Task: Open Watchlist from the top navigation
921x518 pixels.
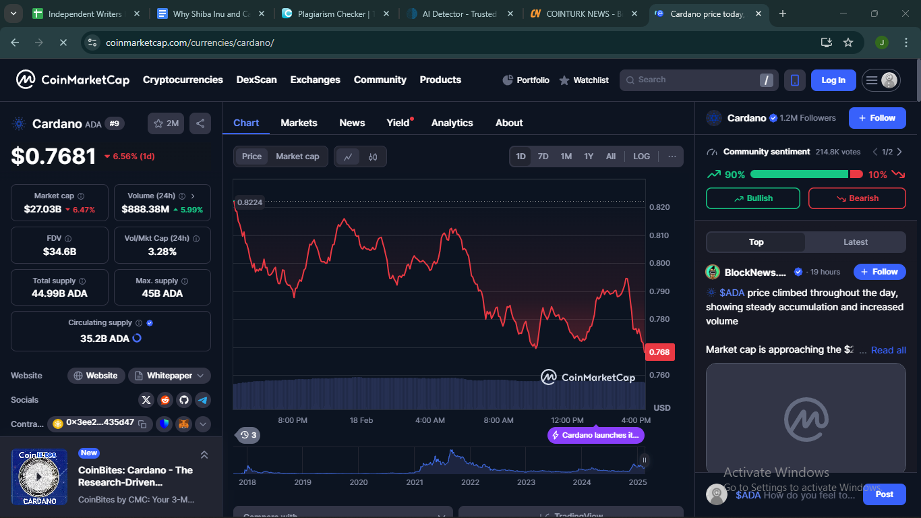Action: [x=584, y=80]
